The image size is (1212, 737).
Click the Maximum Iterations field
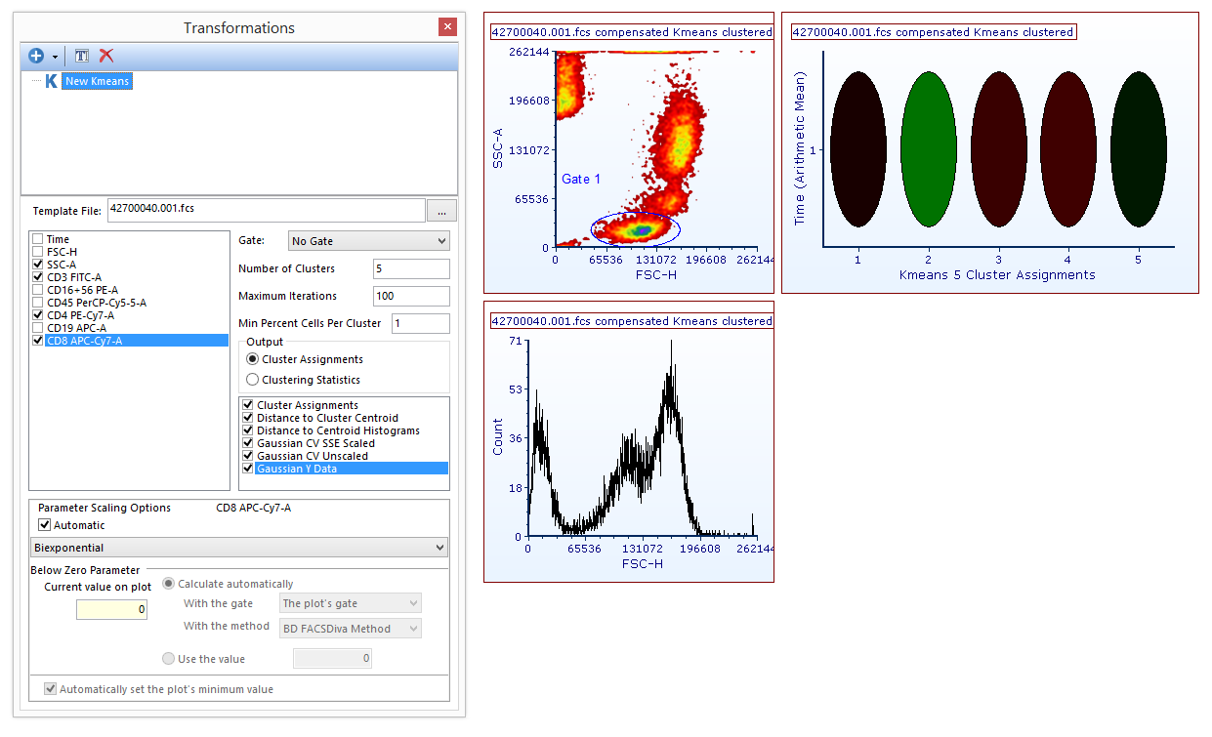[410, 296]
